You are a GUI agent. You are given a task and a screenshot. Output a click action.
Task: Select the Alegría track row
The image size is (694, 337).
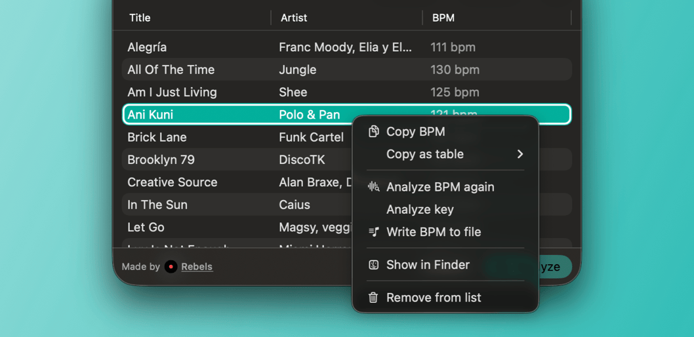click(147, 47)
